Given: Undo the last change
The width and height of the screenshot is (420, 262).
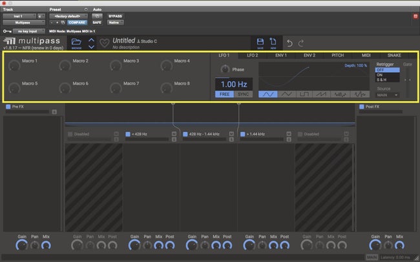Looking at the screenshot, I should click(289, 43).
